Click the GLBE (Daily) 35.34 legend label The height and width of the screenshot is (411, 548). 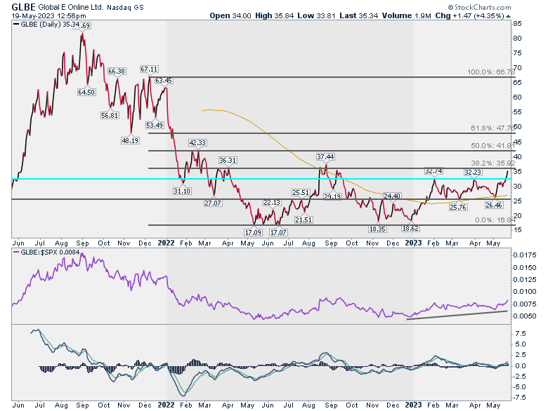coord(46,25)
